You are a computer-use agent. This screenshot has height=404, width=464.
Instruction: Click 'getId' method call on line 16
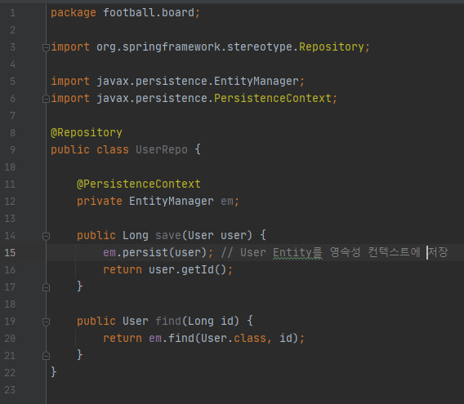[x=198, y=270]
